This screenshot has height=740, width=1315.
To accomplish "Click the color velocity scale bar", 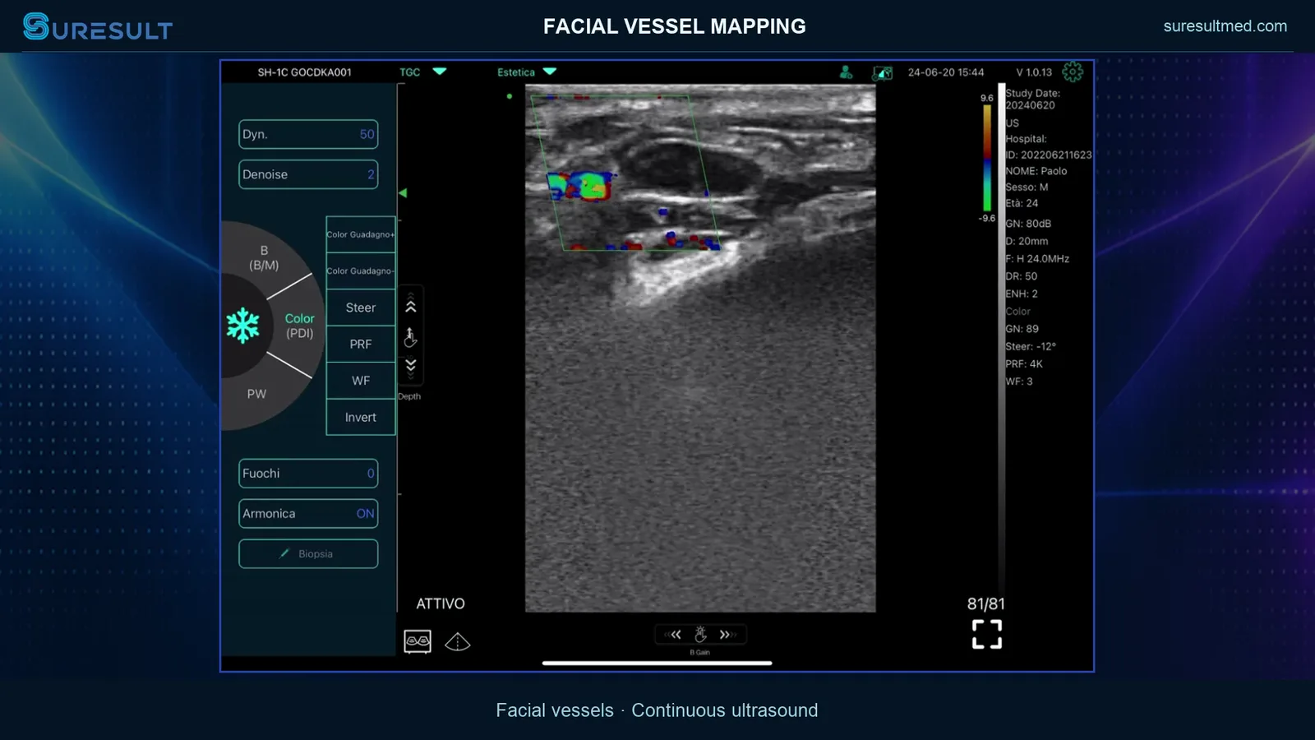I will point(987,158).
